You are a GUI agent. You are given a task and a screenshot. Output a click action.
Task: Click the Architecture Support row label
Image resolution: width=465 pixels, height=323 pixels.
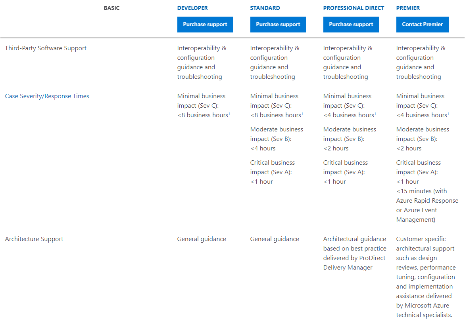pos(34,239)
